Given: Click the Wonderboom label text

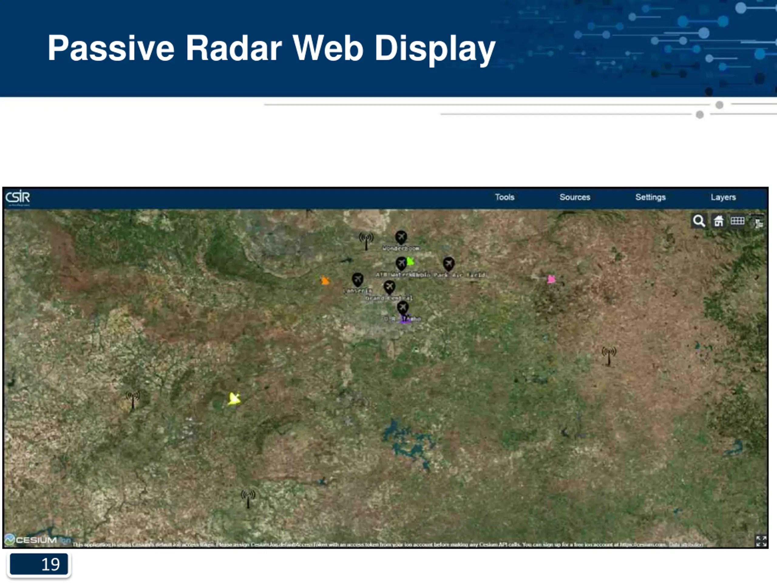Looking at the screenshot, I should [x=401, y=248].
